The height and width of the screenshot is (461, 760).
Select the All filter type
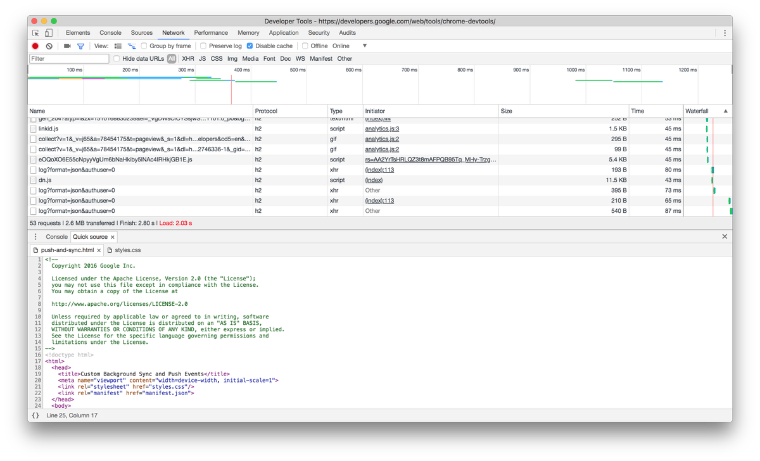pos(172,58)
